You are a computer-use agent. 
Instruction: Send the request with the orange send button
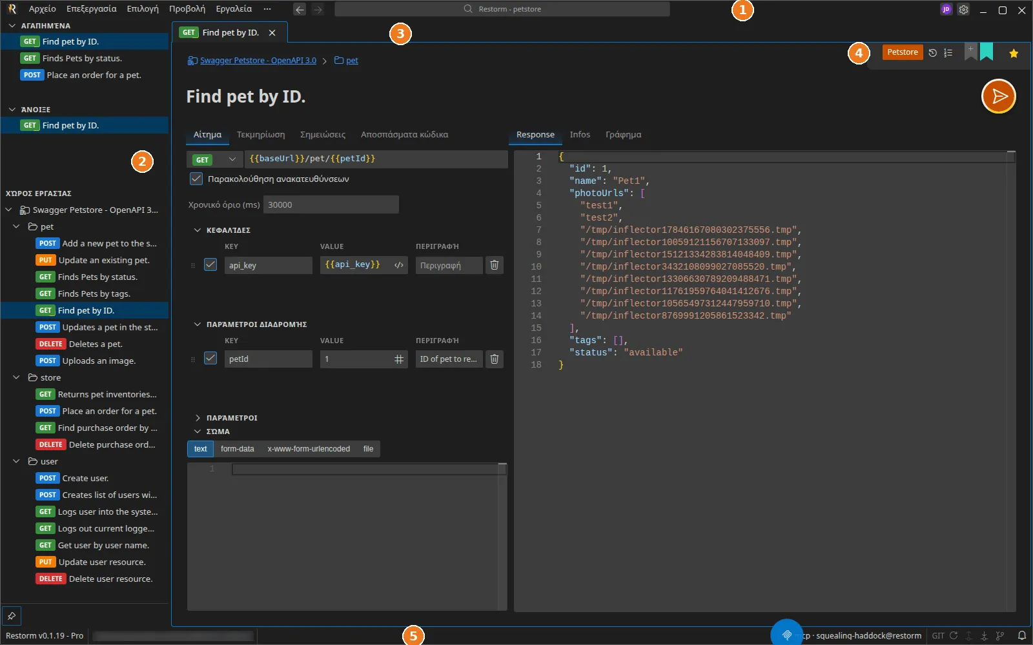pos(998,96)
